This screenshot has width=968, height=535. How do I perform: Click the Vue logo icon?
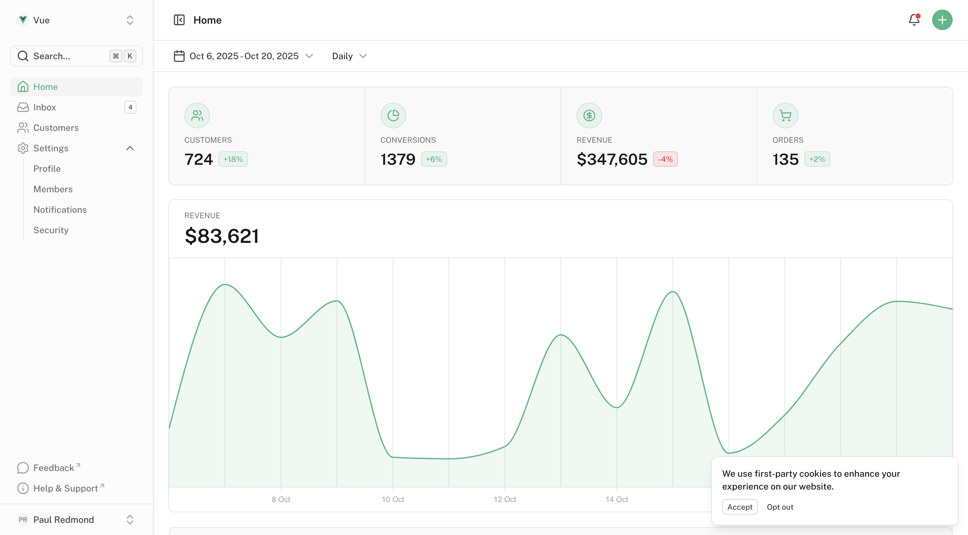click(x=23, y=20)
